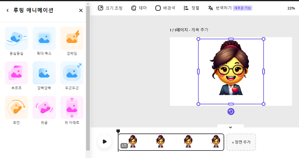Click the top-center edge handle

[231, 39]
